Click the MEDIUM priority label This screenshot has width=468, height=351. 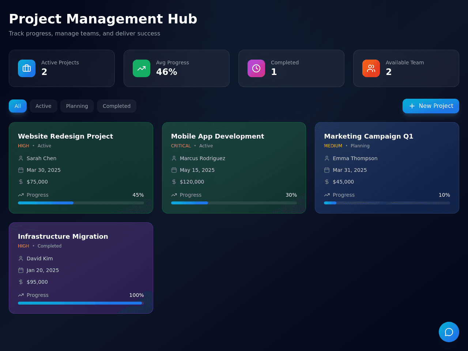(333, 146)
